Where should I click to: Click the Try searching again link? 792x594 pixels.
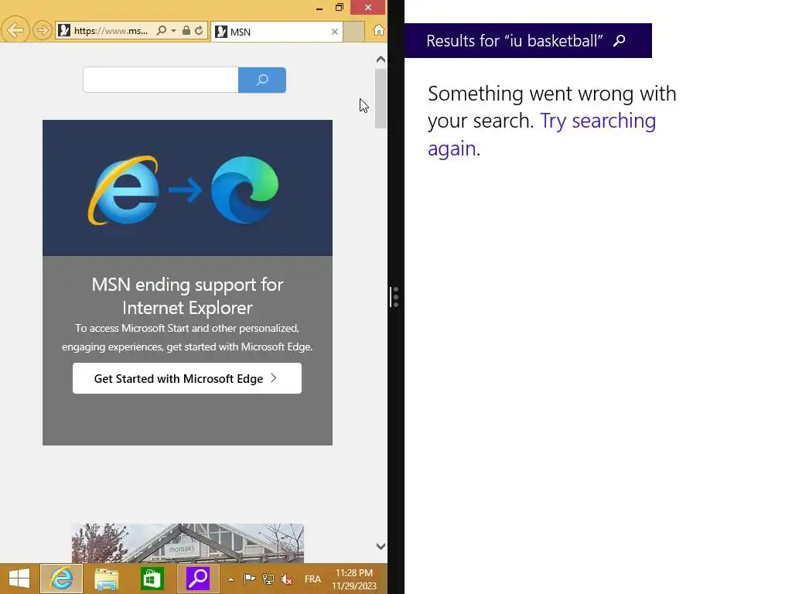[541, 135]
